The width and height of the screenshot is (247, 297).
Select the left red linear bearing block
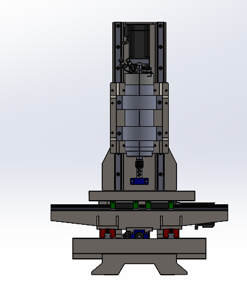pyautogui.click(x=108, y=234)
